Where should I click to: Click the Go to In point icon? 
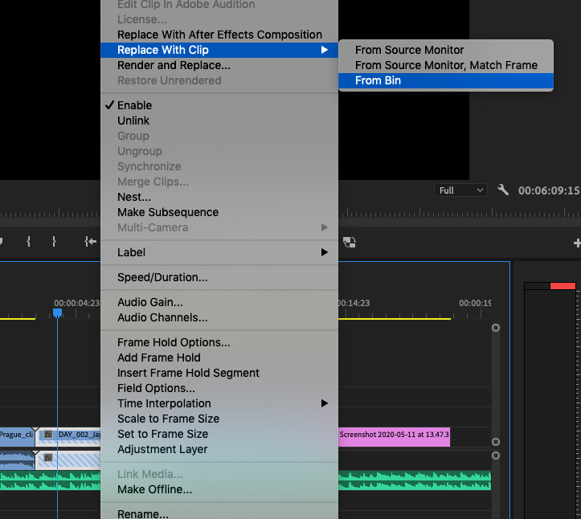90,241
